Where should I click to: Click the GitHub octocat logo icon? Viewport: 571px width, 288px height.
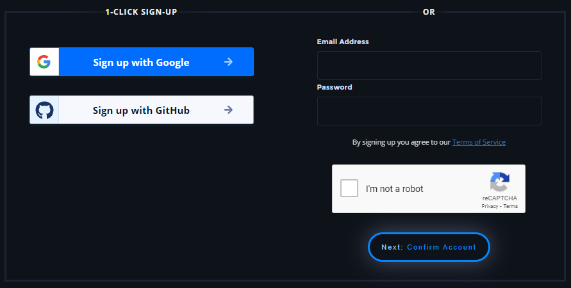[44, 110]
